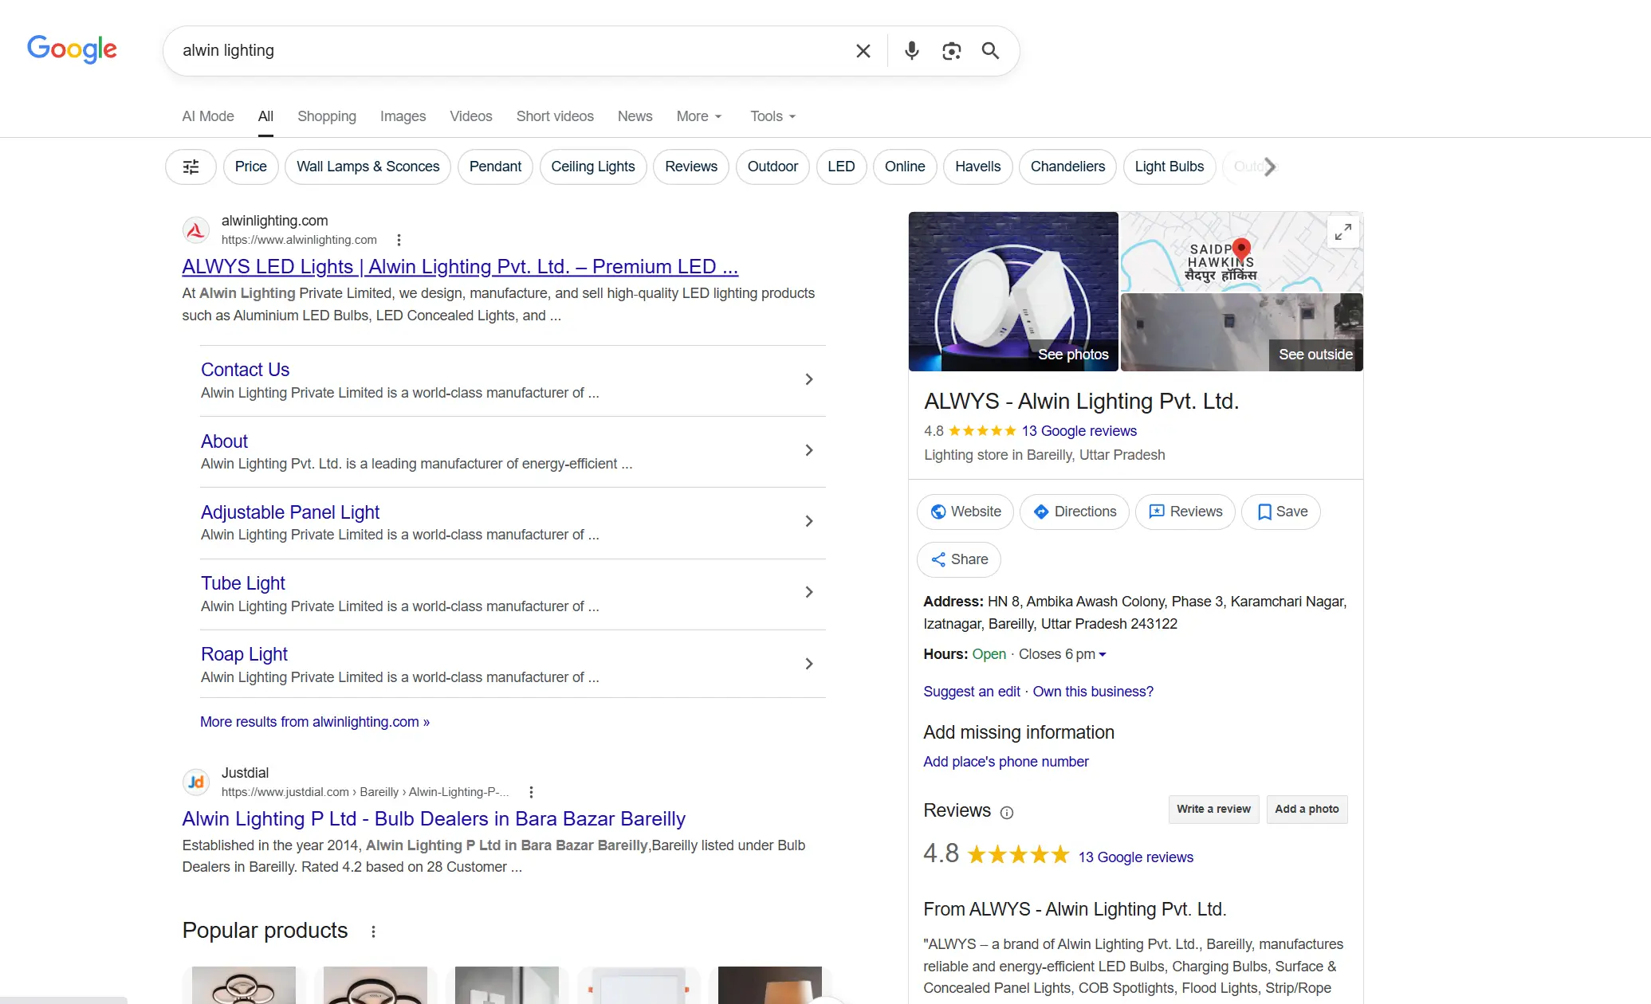Toggle the Ceiling Lights filter chip
The width and height of the screenshot is (1651, 1004).
click(592, 167)
